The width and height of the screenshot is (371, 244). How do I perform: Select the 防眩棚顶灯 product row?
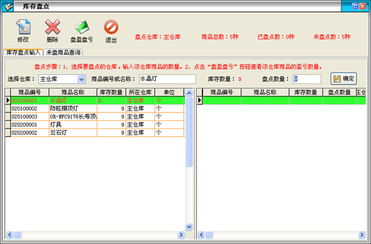coord(94,109)
